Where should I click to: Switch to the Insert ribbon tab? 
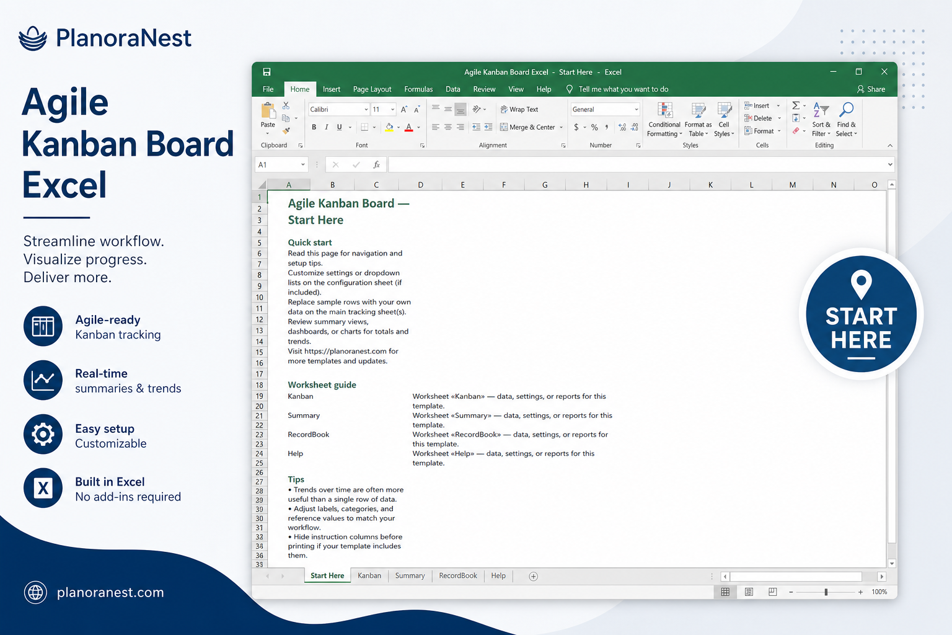tap(332, 89)
